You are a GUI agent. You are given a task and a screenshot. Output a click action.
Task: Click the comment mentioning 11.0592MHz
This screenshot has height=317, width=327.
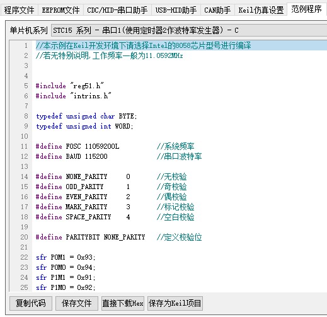click(109, 55)
